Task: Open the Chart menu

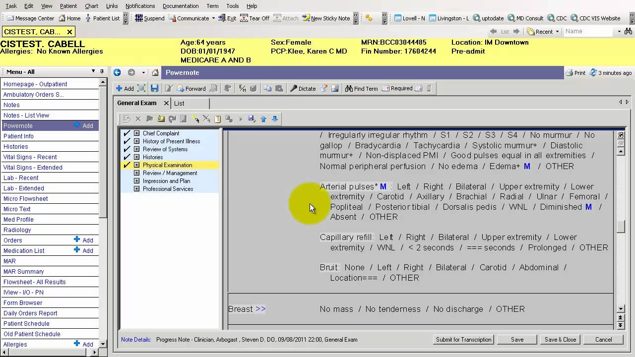Action: 91,6
